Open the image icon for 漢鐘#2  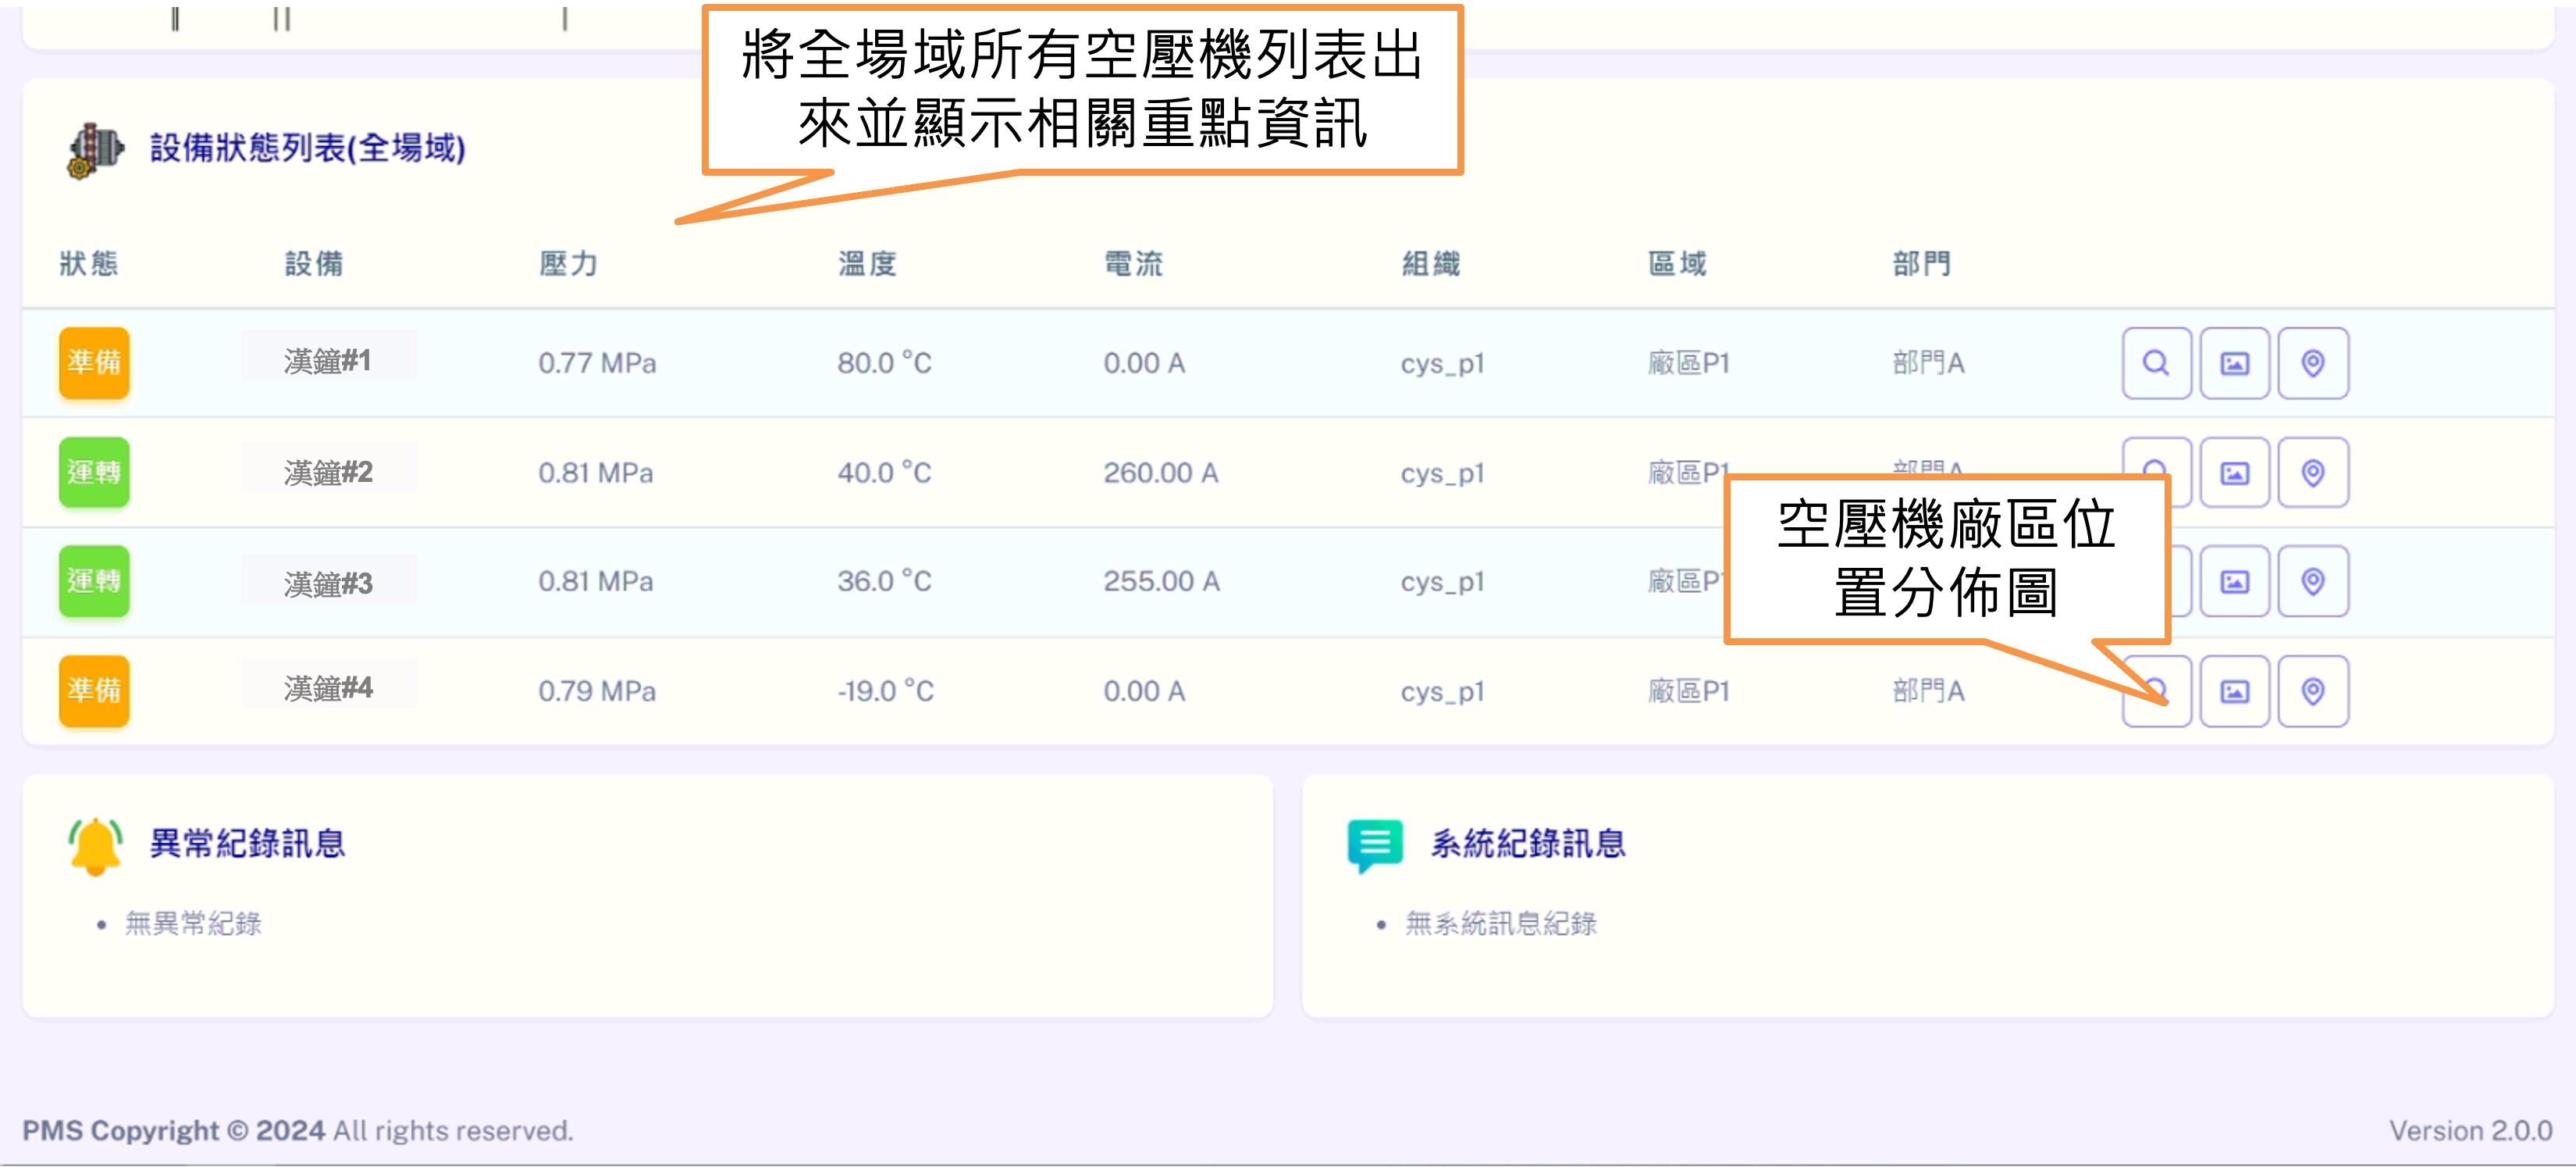pyautogui.click(x=2234, y=473)
